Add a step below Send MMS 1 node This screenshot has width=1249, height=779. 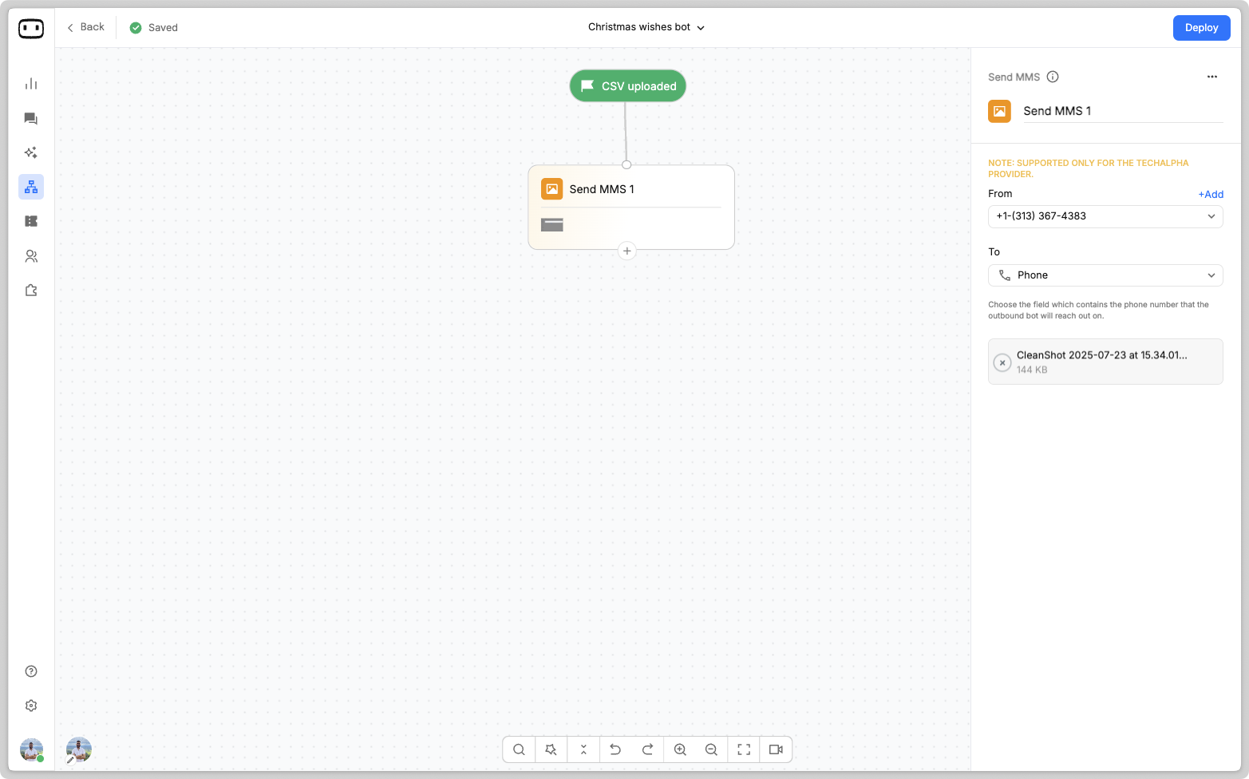coord(627,251)
